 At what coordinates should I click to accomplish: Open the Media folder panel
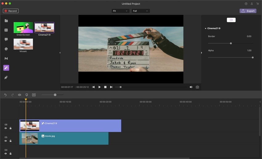coord(6,21)
